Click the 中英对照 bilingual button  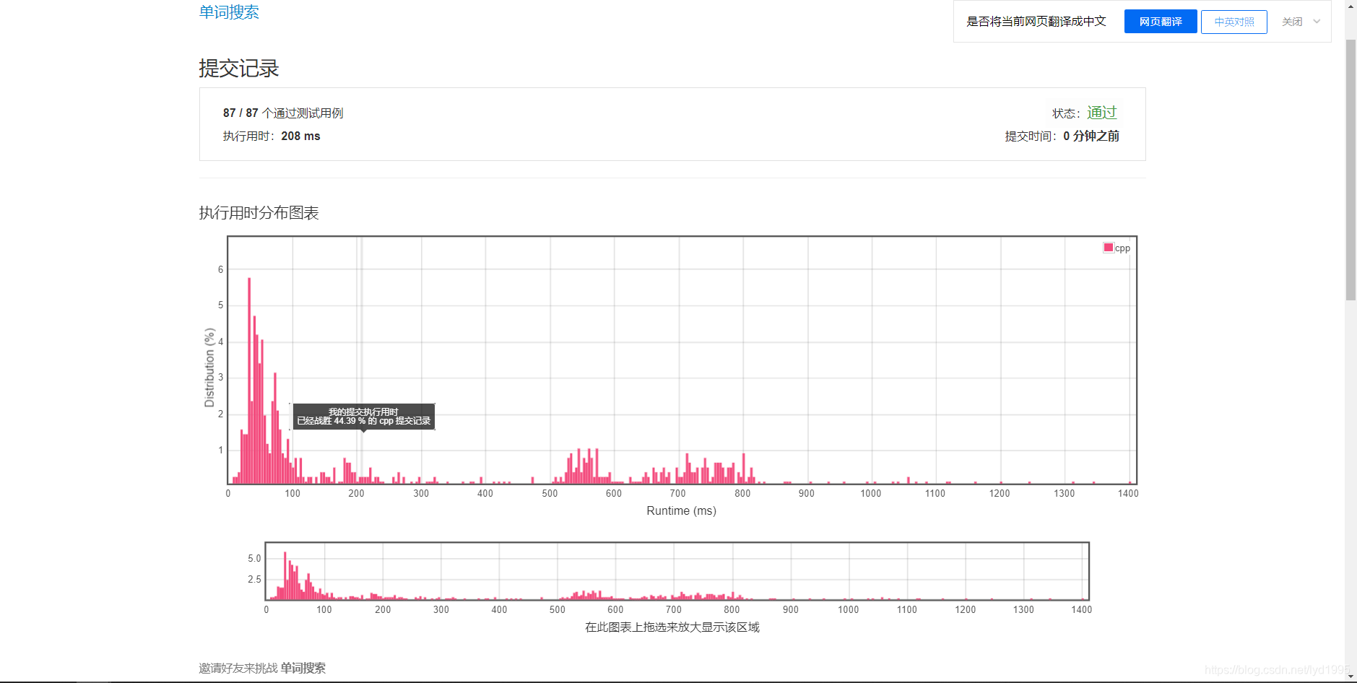[1234, 22]
